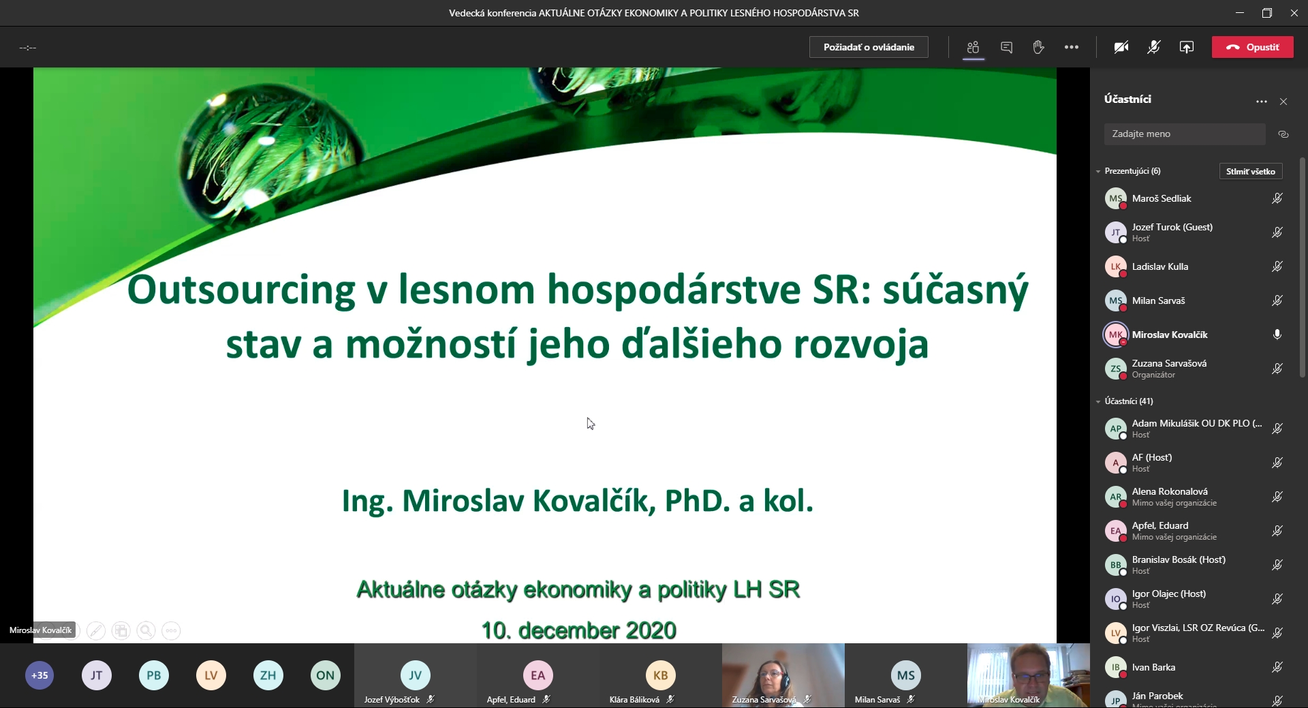Select Miroslav Kovalčík in the presenters list
1308x708 pixels.
[1169, 335]
